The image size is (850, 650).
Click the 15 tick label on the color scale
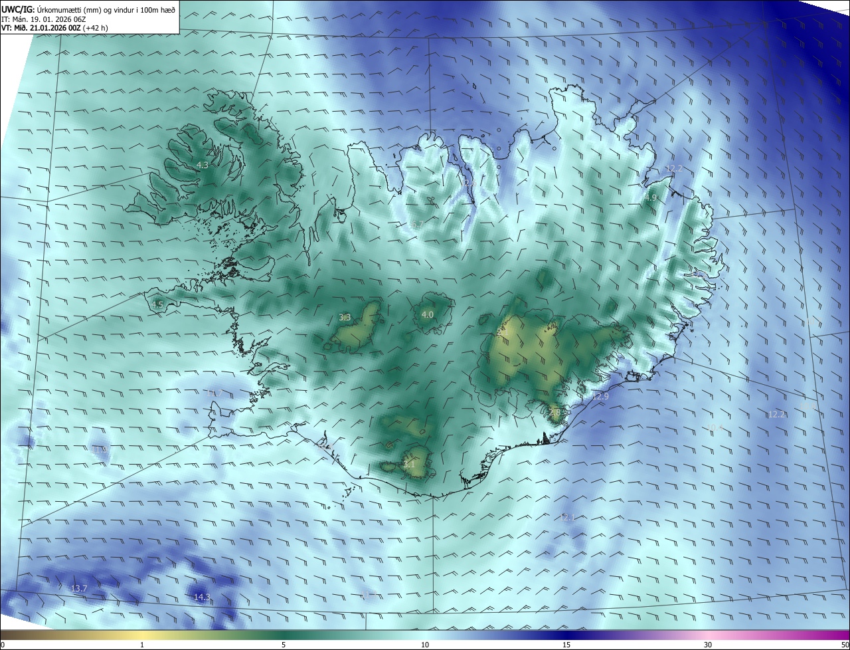click(566, 645)
